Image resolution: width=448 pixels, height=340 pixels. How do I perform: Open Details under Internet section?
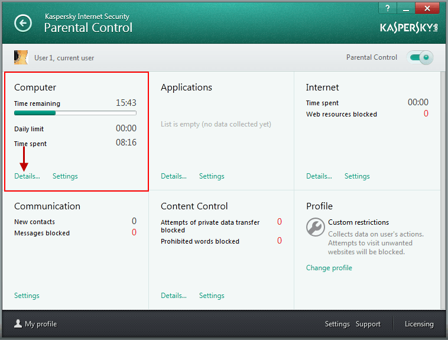319,176
